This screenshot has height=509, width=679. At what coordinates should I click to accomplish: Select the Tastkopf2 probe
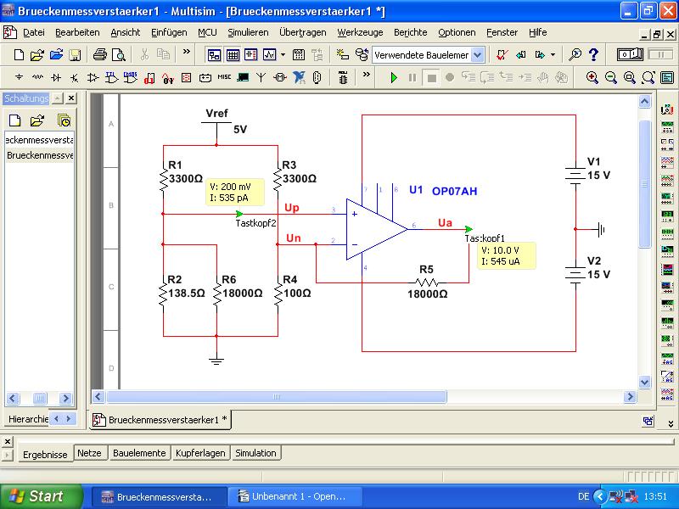239,214
